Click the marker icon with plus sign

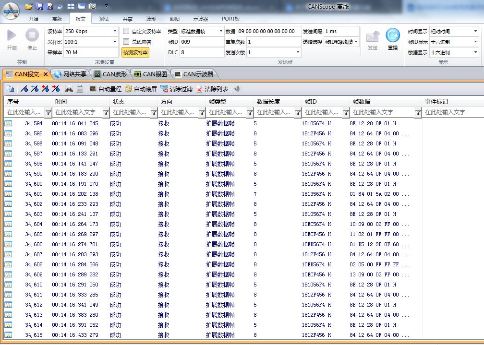[35, 89]
